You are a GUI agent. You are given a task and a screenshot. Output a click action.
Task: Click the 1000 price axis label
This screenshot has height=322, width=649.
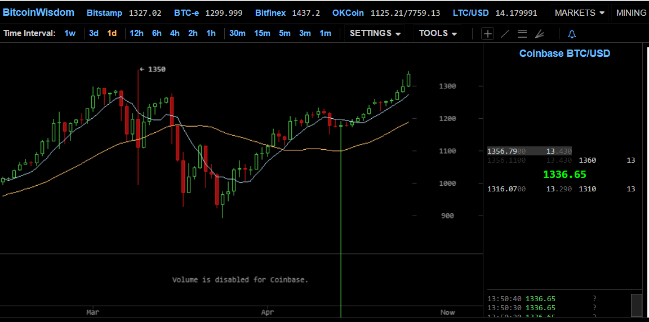447,184
